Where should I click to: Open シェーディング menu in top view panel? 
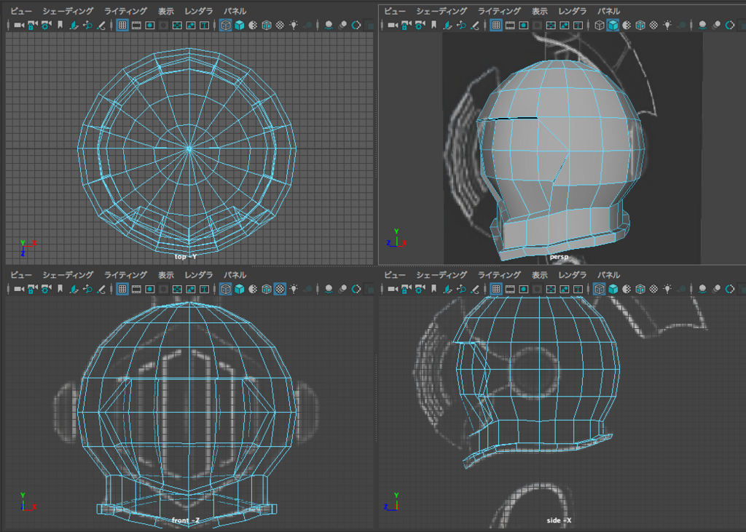(x=68, y=12)
